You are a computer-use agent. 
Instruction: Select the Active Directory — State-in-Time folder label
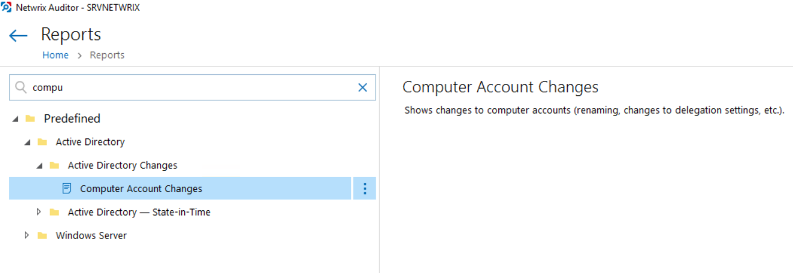(x=139, y=212)
